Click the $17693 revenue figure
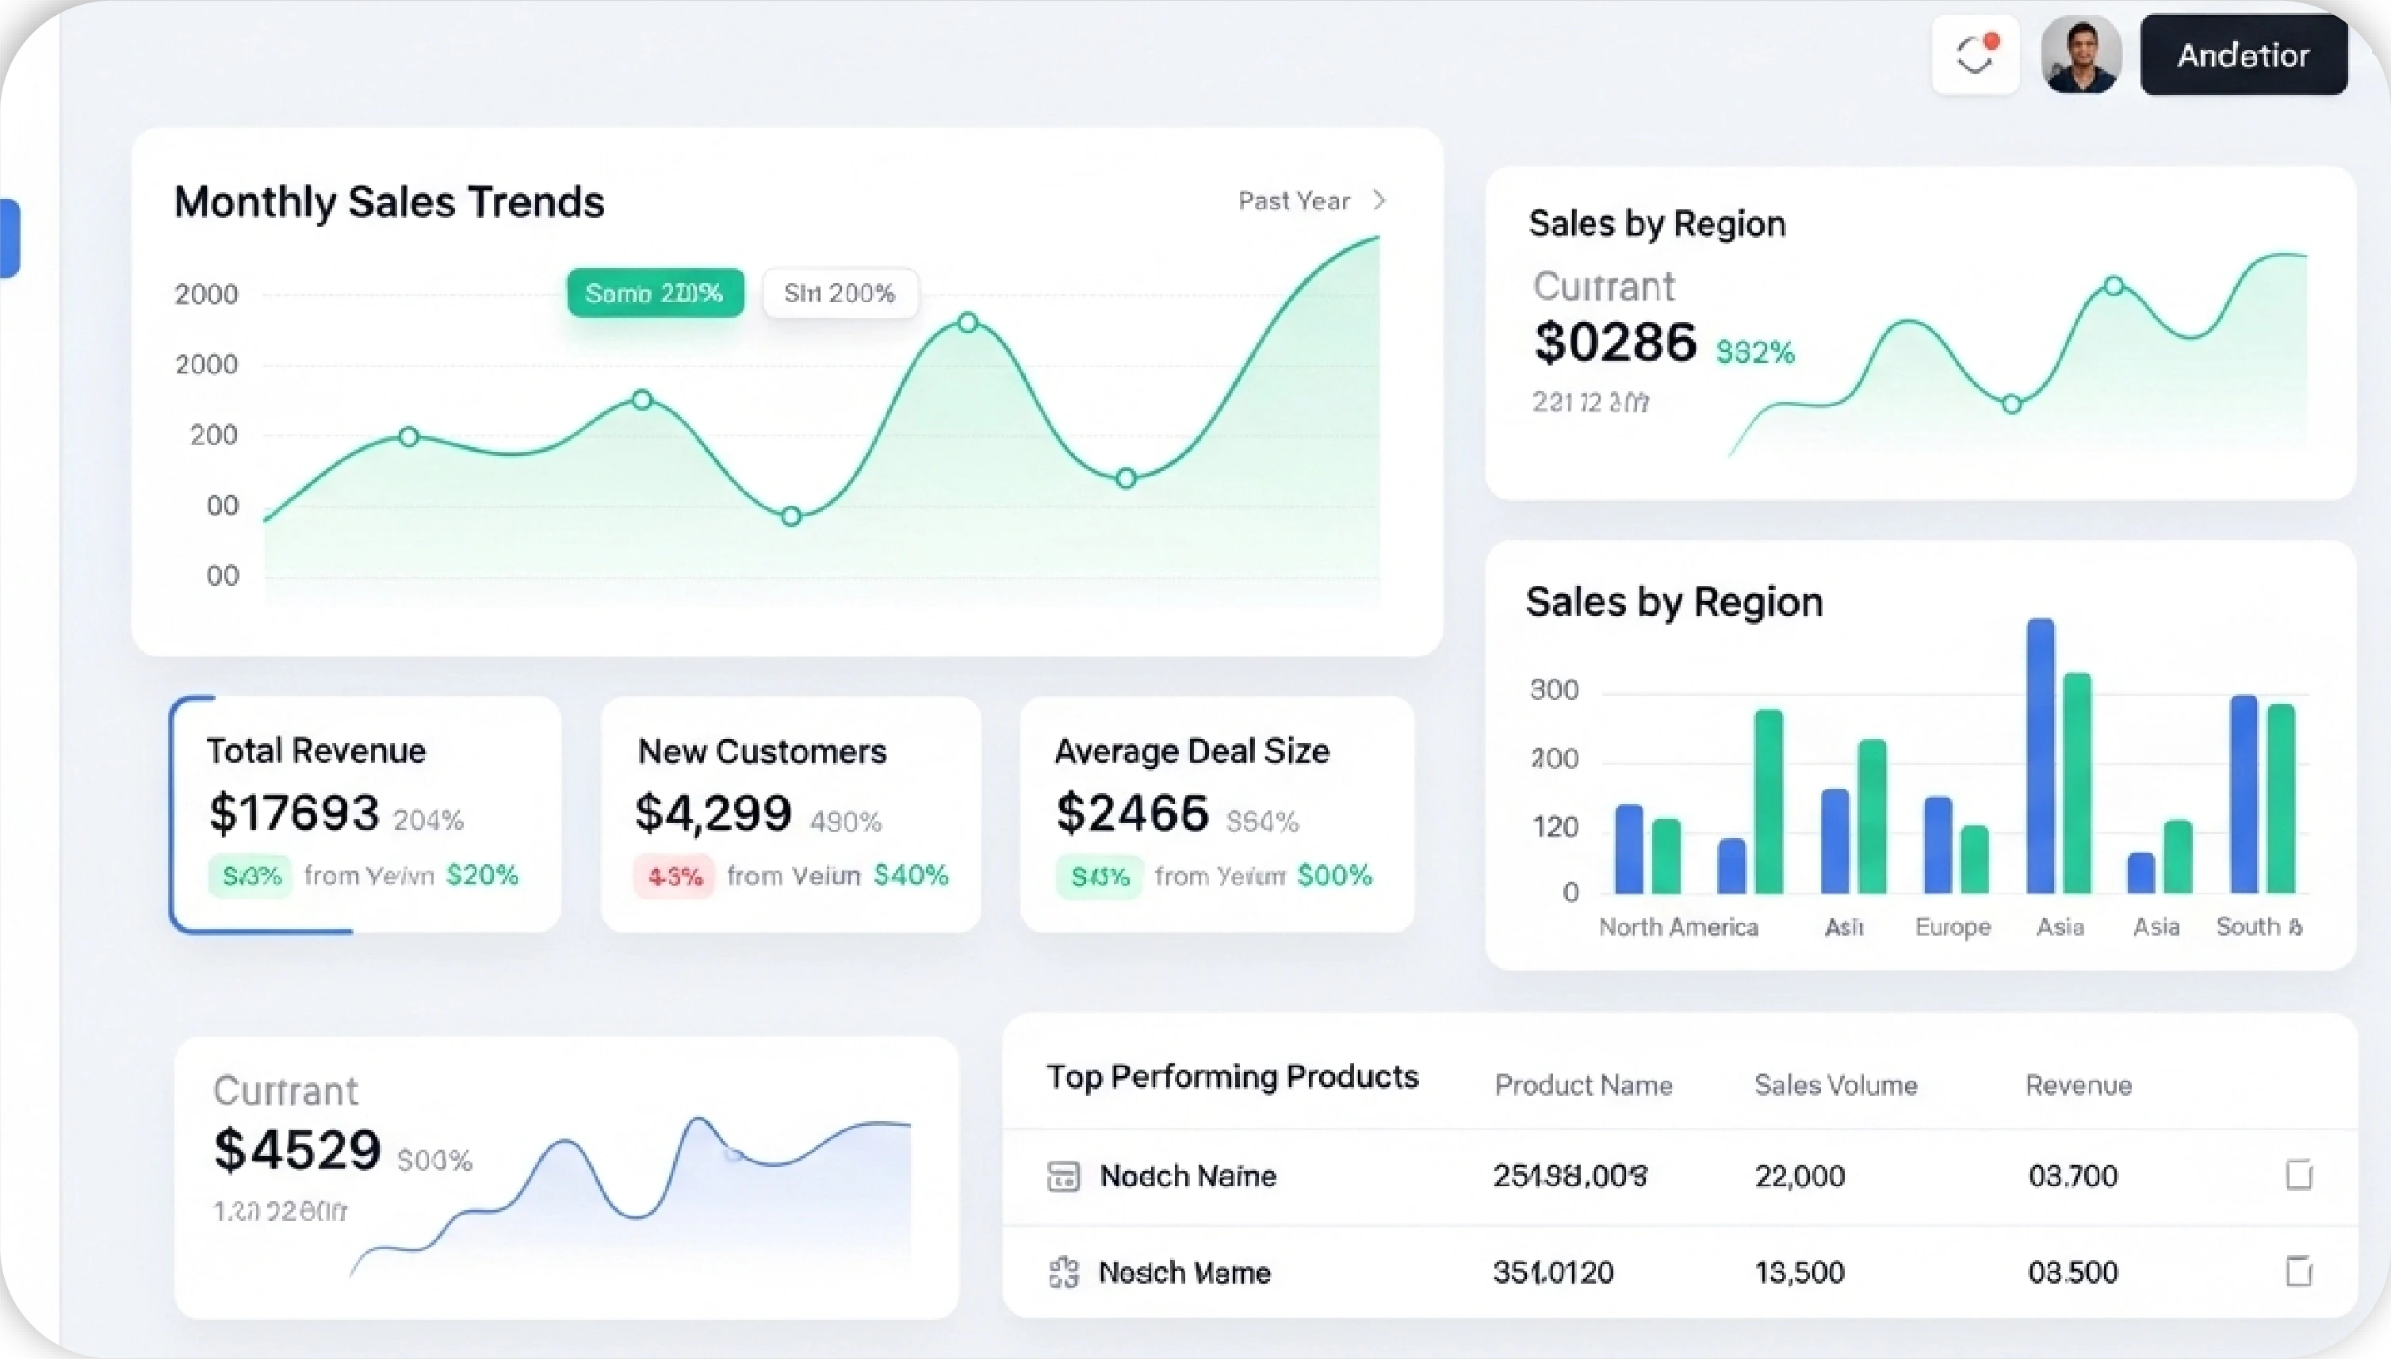2391x1359 pixels. (294, 813)
